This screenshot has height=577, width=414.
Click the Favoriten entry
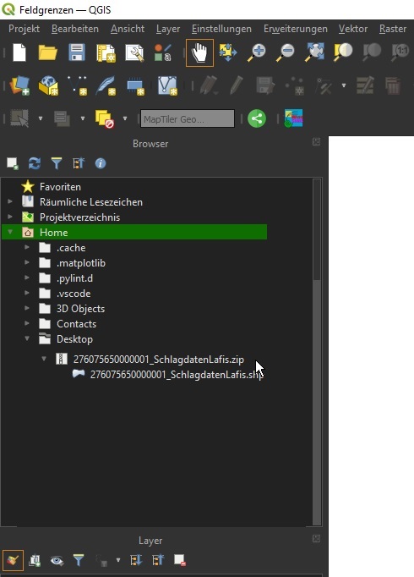[60, 187]
